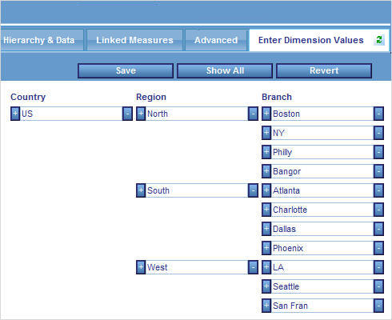Click the minus icon beside Seattle
Viewport: 392px width, 320px height.
click(378, 286)
